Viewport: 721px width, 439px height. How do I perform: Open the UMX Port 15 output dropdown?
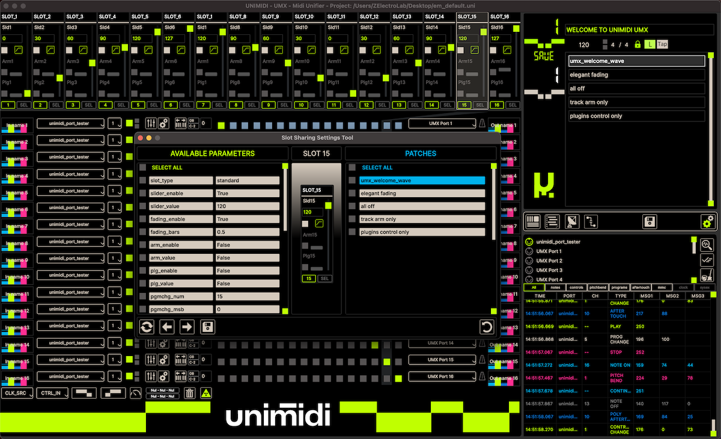442,360
